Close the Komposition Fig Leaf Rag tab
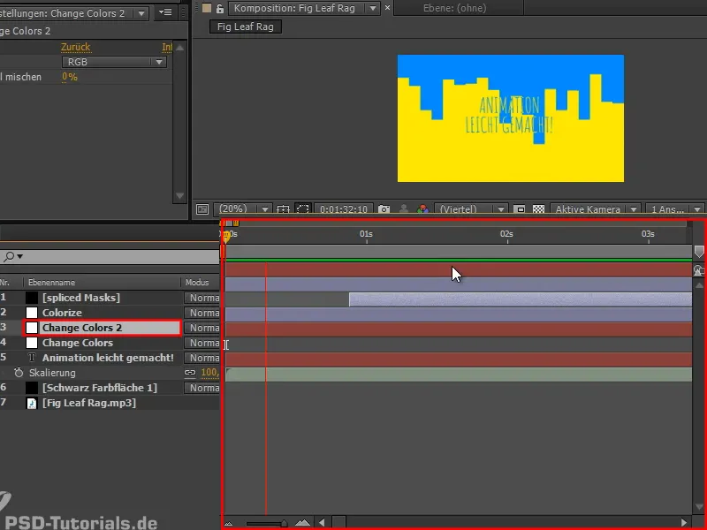 (387, 8)
